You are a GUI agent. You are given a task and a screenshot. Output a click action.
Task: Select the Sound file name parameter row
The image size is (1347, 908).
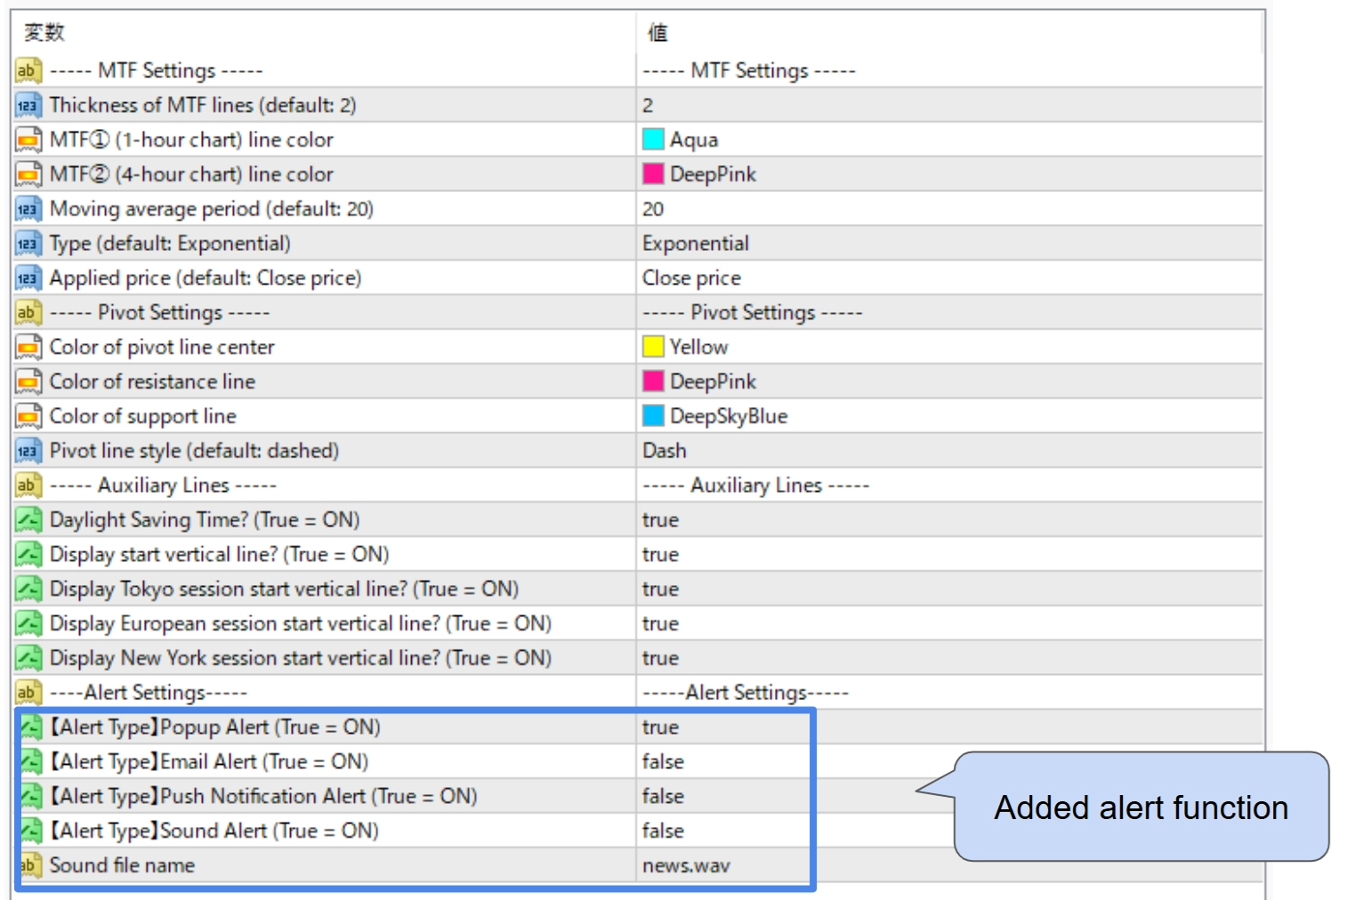pos(122,865)
